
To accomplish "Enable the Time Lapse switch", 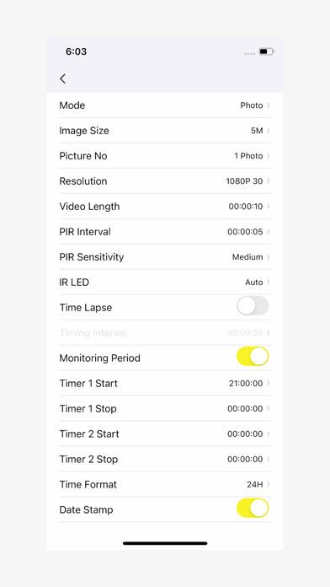I will (253, 306).
